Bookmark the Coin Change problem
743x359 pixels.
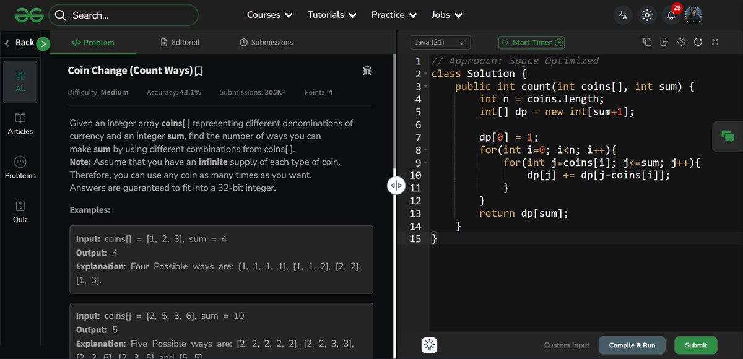coord(199,70)
